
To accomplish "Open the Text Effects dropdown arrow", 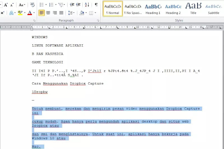I will click(x=15, y=13).
